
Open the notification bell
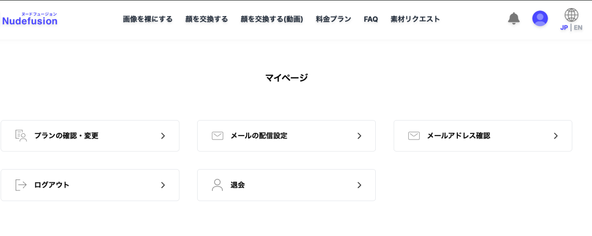513,18
